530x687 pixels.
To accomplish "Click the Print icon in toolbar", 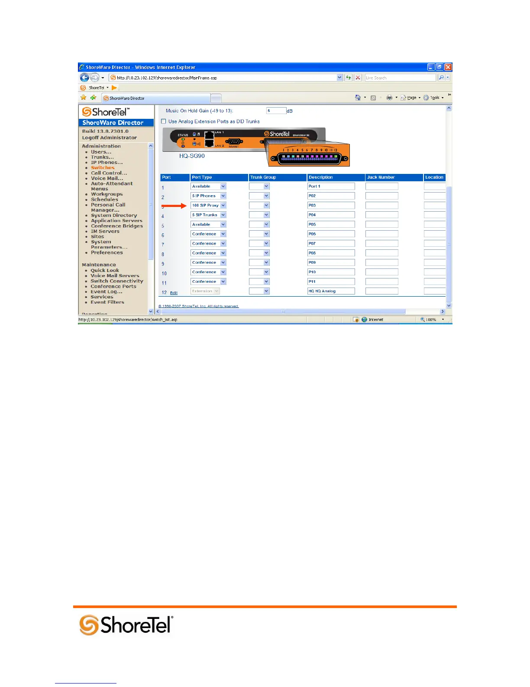I will (389, 98).
